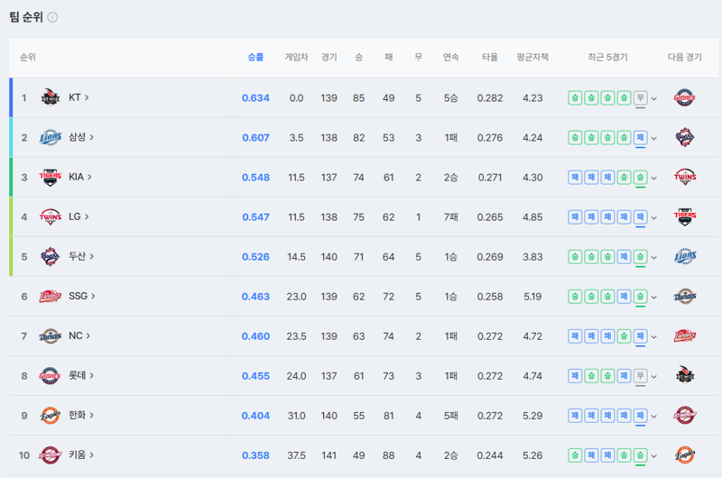Click 키움's batting average 0.244
Image resolution: width=722 pixels, height=478 pixels.
coord(490,455)
